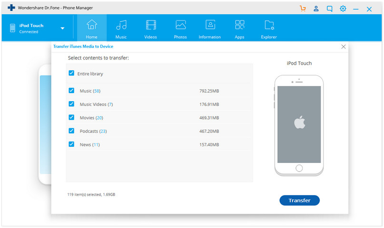This screenshot has width=384, height=228.
Task: Minimize the Dr.Fone window
Action: [x=356, y=9]
